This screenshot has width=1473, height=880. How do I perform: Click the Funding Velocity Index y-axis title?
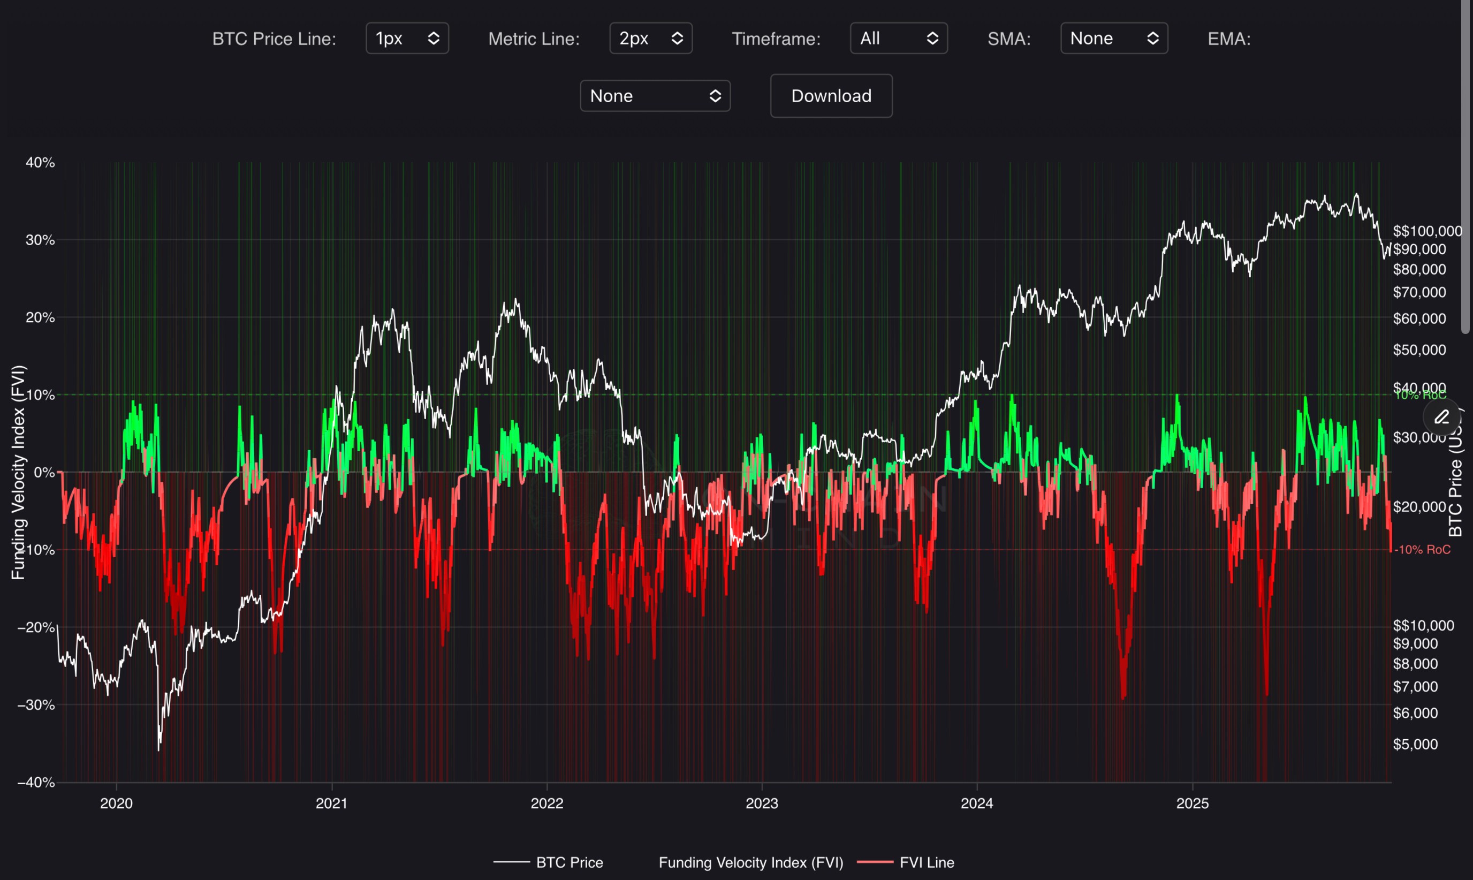click(18, 472)
